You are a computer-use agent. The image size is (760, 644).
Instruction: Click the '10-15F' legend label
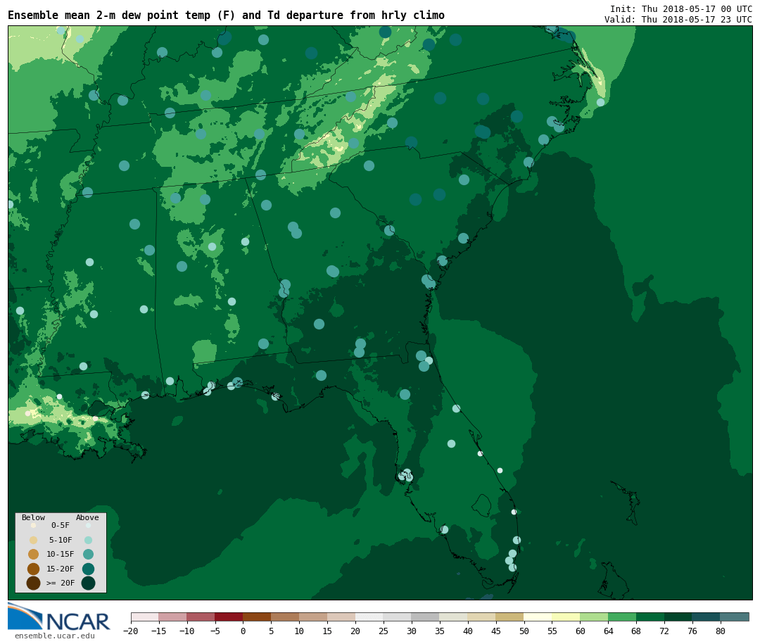pyautogui.click(x=61, y=555)
